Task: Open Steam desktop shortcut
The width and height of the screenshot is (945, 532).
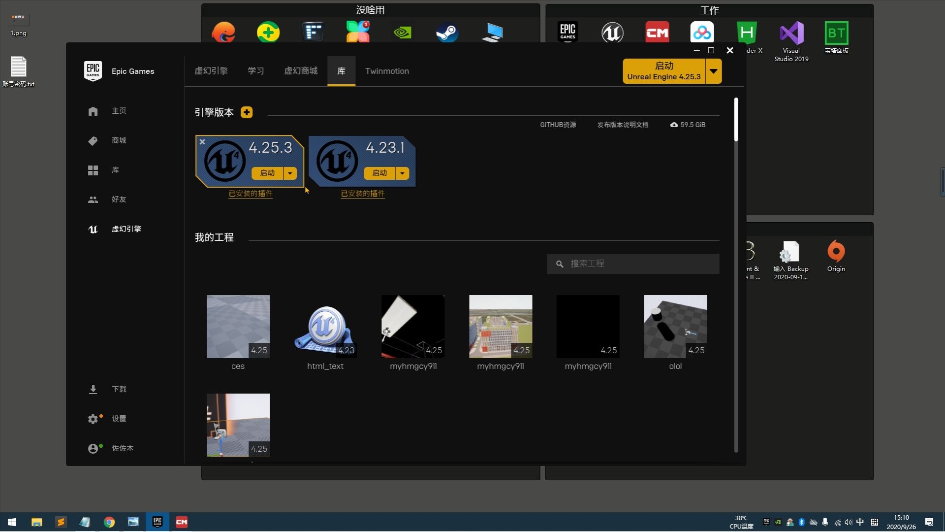Action: 447,33
